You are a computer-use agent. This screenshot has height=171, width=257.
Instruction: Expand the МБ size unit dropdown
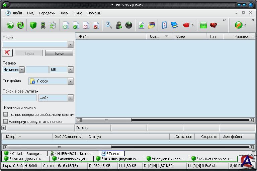coord(70,70)
